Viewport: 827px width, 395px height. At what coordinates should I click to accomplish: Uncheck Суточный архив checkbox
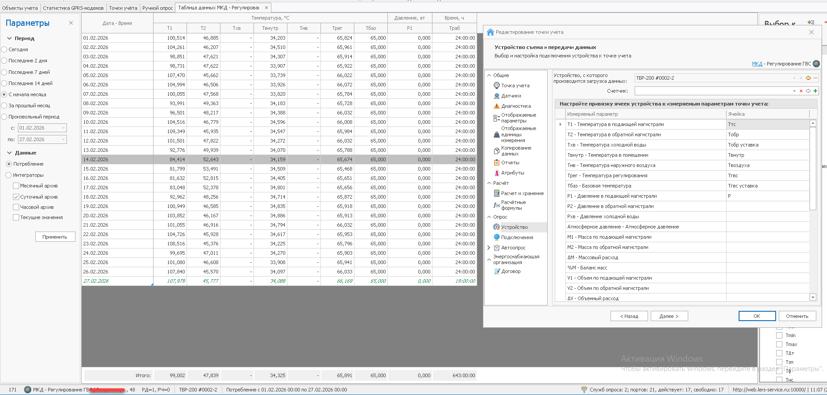coord(16,197)
